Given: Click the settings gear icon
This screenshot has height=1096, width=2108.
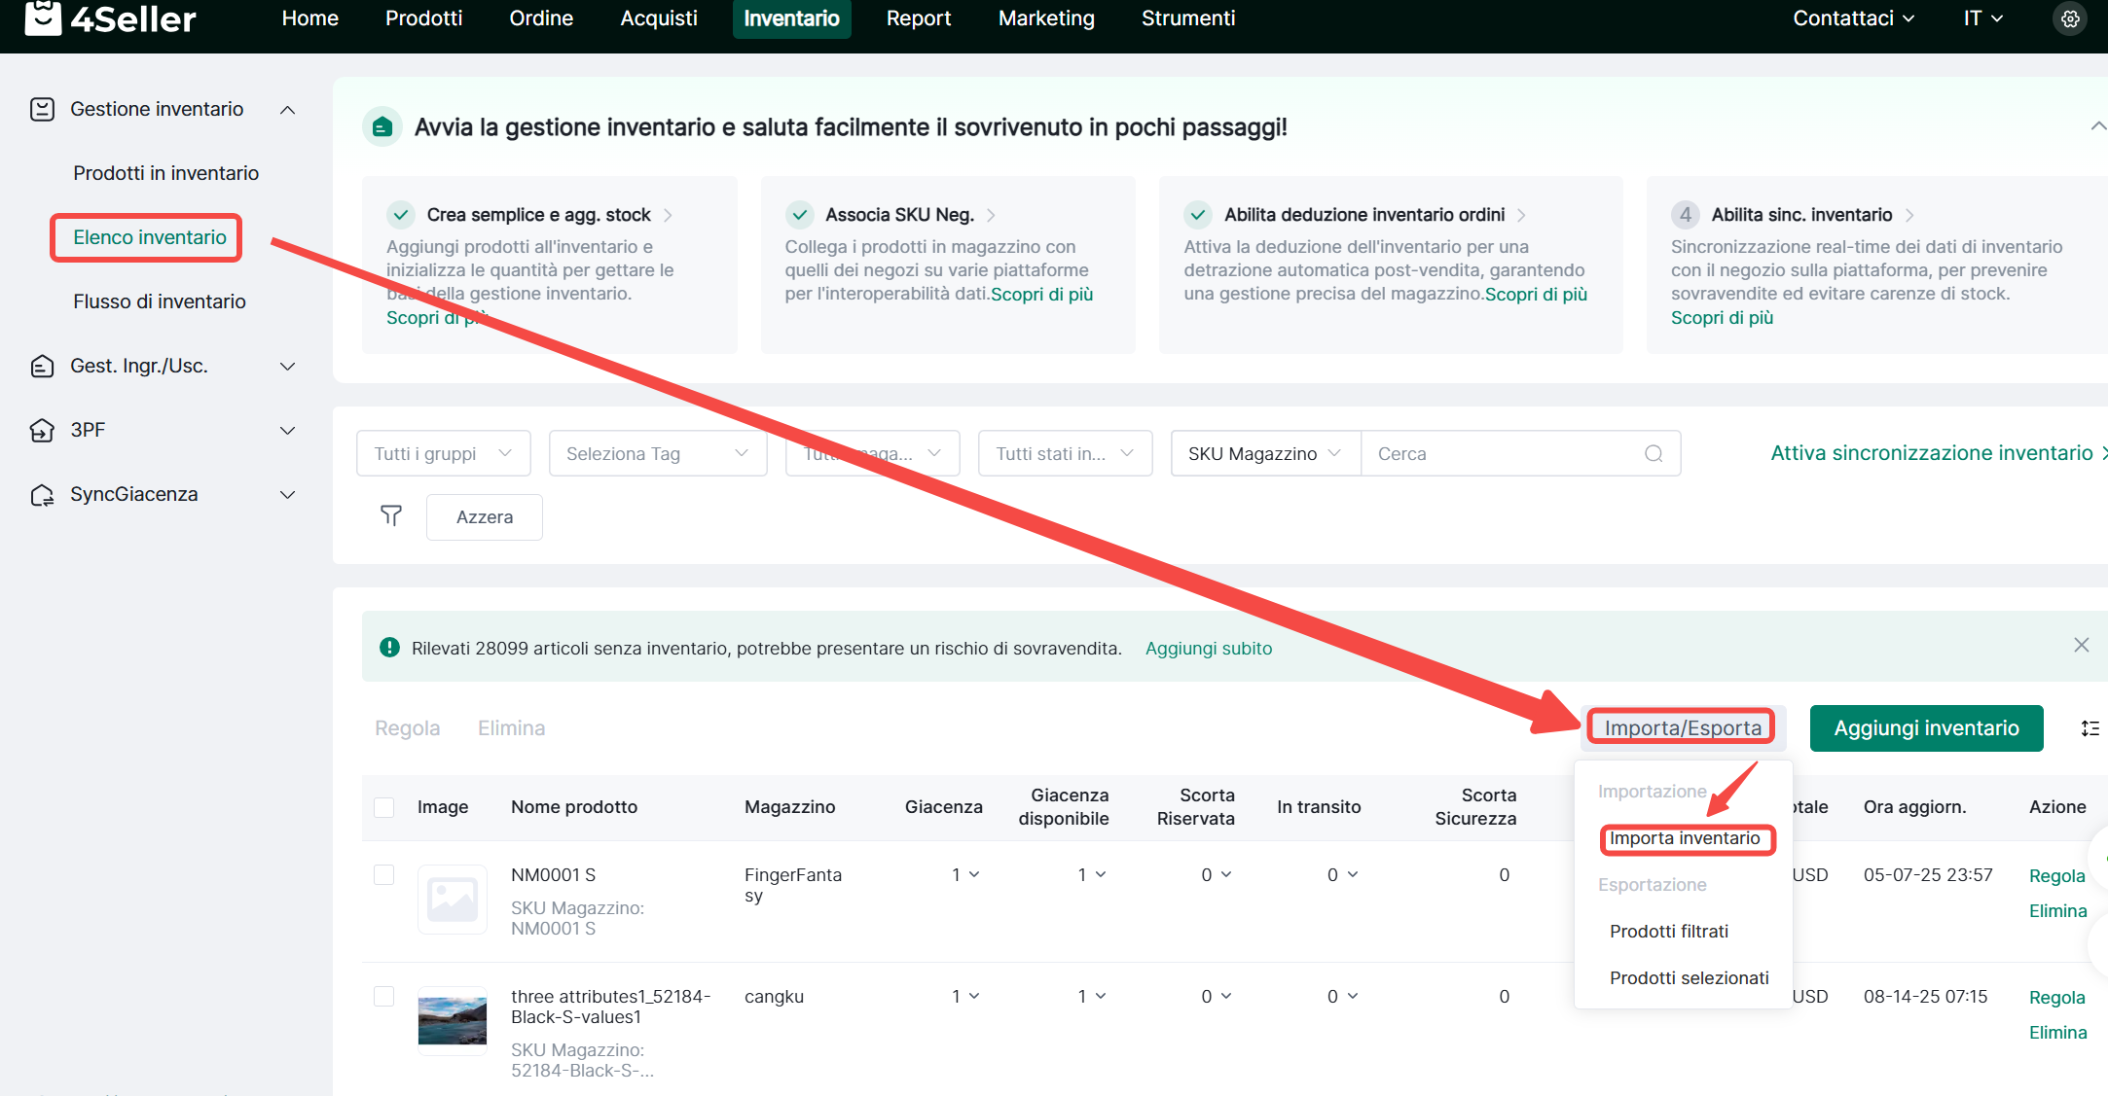Looking at the screenshot, I should point(2069,18).
